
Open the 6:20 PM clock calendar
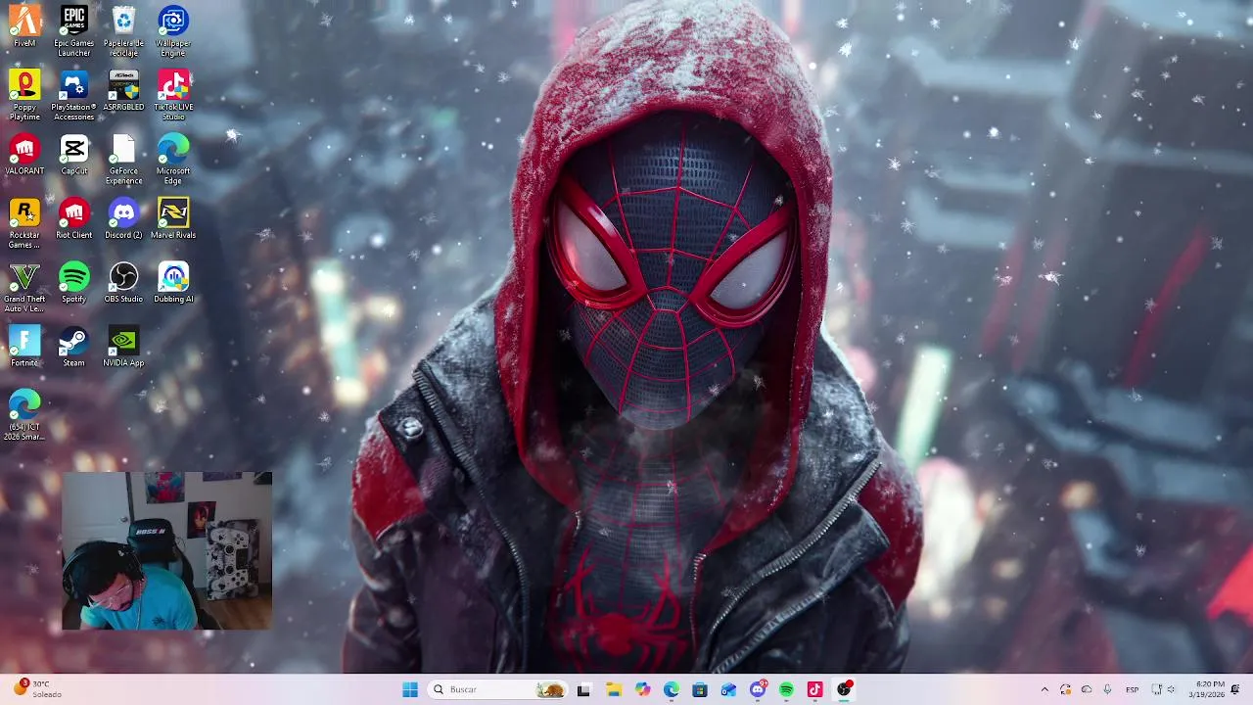tap(1209, 689)
